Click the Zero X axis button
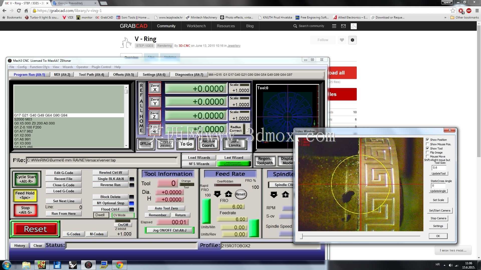Image resolution: width=481 pixels, height=270 pixels. pos(155,88)
